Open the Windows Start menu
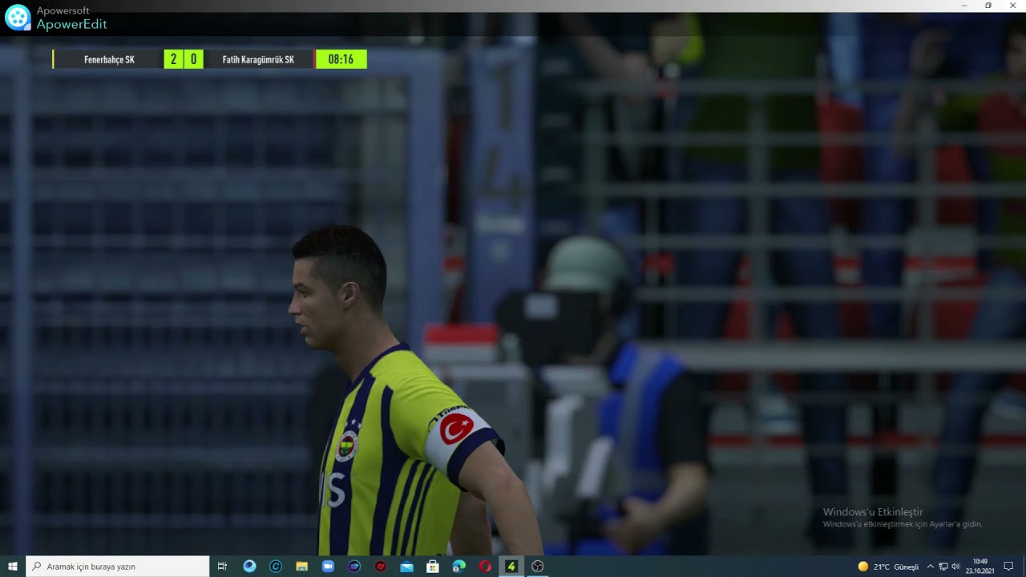Viewport: 1026px width, 577px height. point(13,567)
